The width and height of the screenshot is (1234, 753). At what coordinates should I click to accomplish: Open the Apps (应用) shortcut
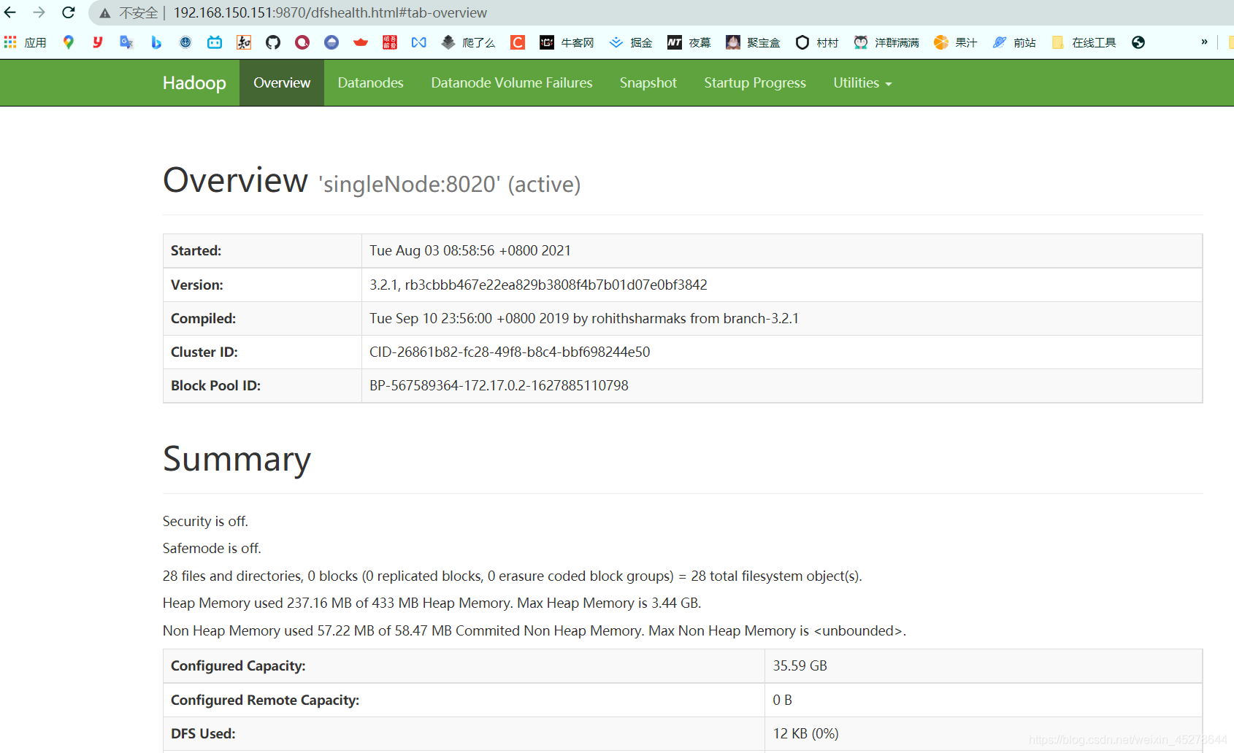(26, 42)
